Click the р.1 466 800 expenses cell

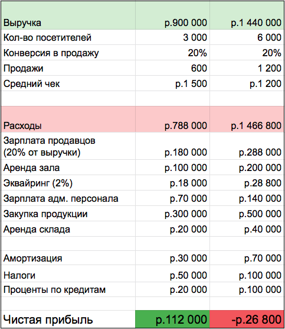247,119
